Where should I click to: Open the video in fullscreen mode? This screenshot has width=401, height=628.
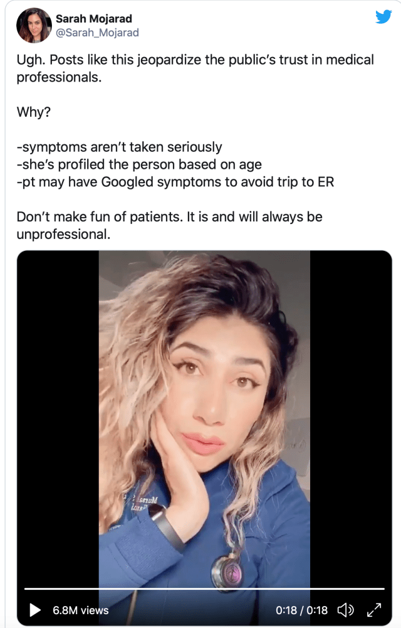(374, 610)
